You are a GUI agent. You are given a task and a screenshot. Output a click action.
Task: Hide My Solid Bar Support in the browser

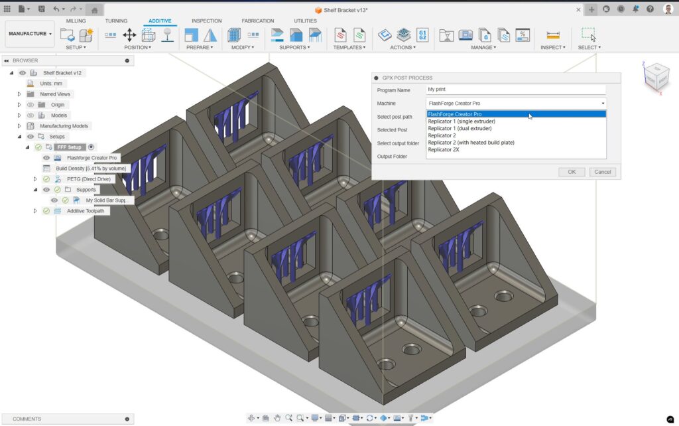(54, 200)
